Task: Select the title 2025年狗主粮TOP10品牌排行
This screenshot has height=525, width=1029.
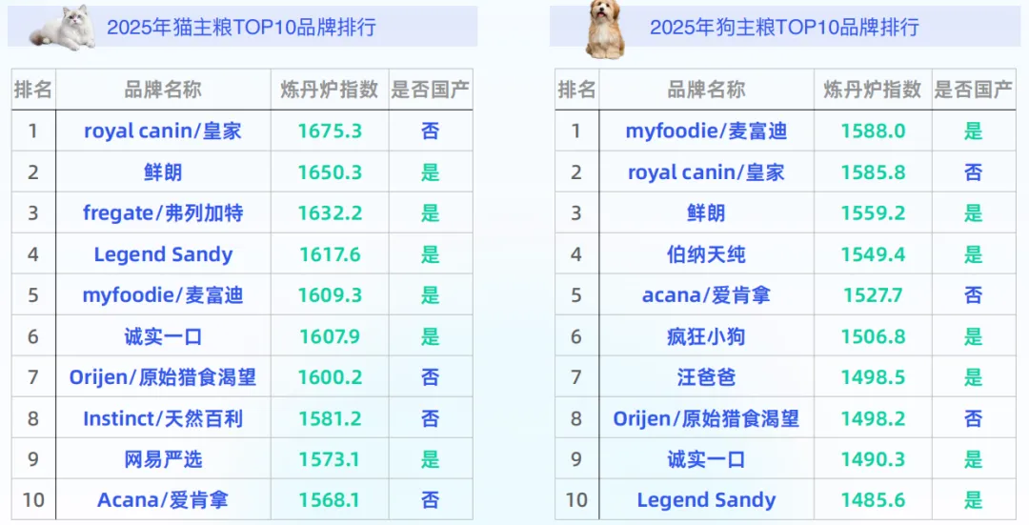Action: tap(784, 28)
